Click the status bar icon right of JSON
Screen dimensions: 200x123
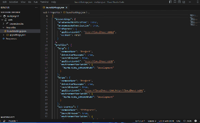(x=195, y=121)
